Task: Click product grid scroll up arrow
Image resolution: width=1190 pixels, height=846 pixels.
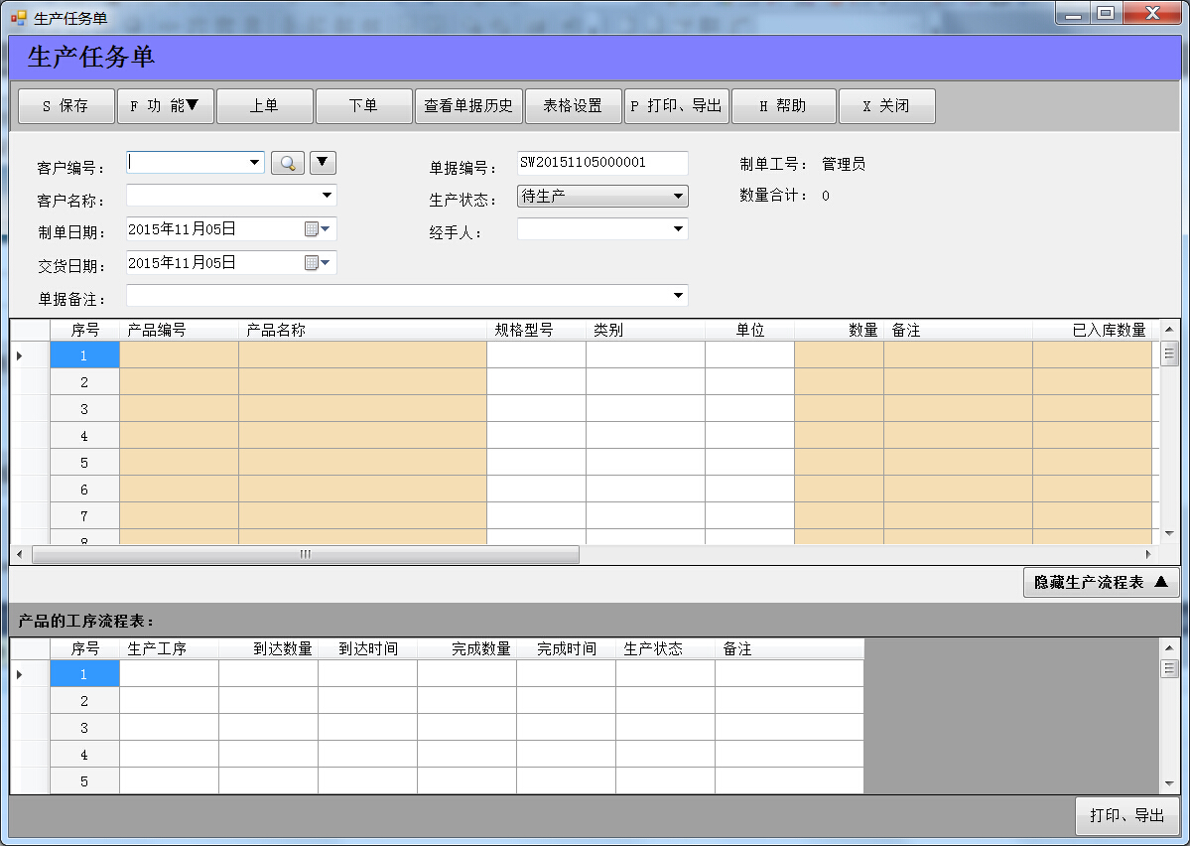Action: point(1169,330)
